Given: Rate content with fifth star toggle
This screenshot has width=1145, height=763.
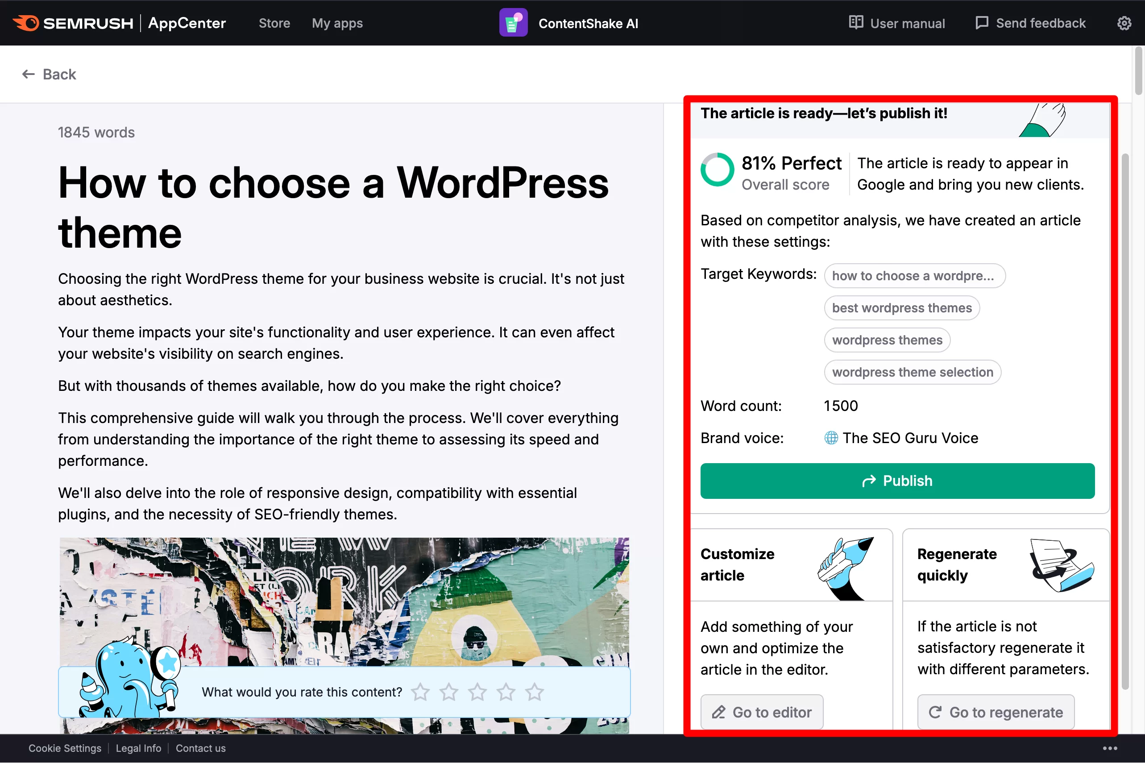Looking at the screenshot, I should tap(535, 692).
